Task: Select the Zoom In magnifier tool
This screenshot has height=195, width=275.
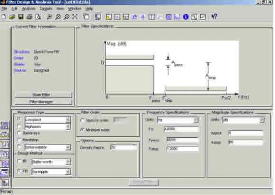Action: tap(50, 17)
